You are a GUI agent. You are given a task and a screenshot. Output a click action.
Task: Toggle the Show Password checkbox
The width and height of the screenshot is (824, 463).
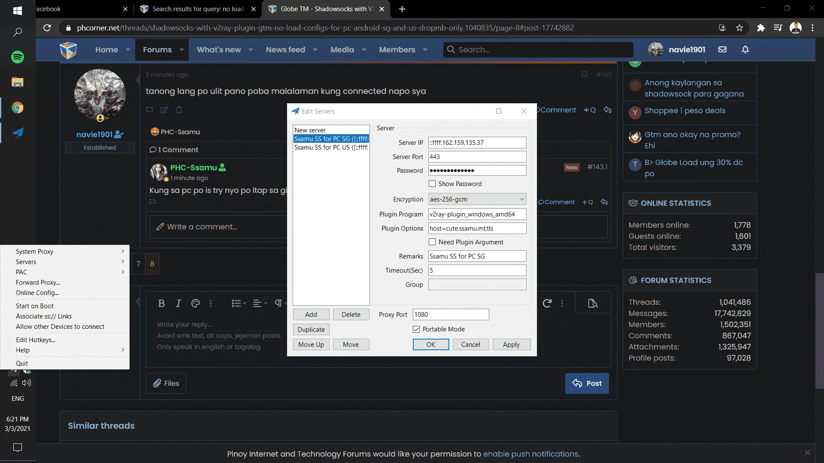pos(432,184)
